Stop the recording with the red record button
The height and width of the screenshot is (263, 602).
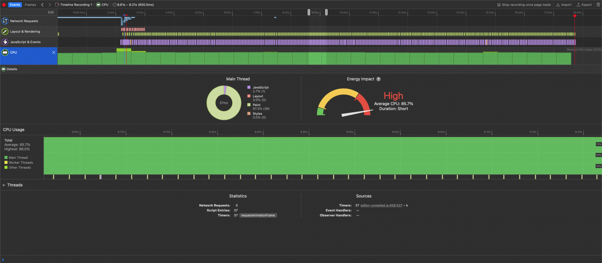pyautogui.click(x=4, y=5)
